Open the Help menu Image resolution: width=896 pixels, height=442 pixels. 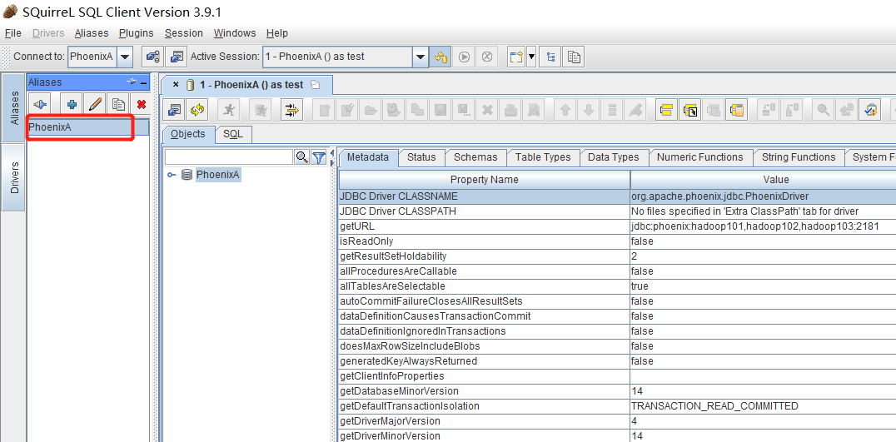[277, 33]
